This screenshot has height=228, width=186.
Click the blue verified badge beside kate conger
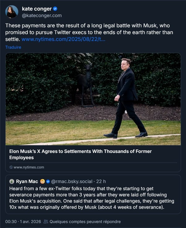point(55,9)
